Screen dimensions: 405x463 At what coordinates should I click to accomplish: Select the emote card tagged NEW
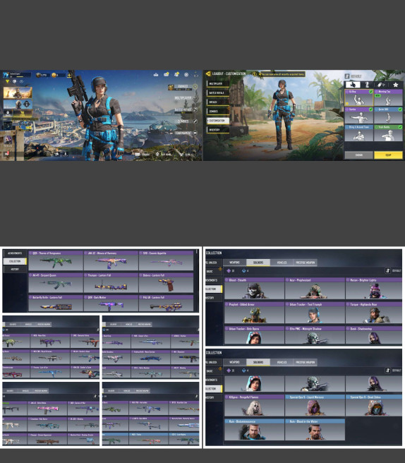click(388, 97)
